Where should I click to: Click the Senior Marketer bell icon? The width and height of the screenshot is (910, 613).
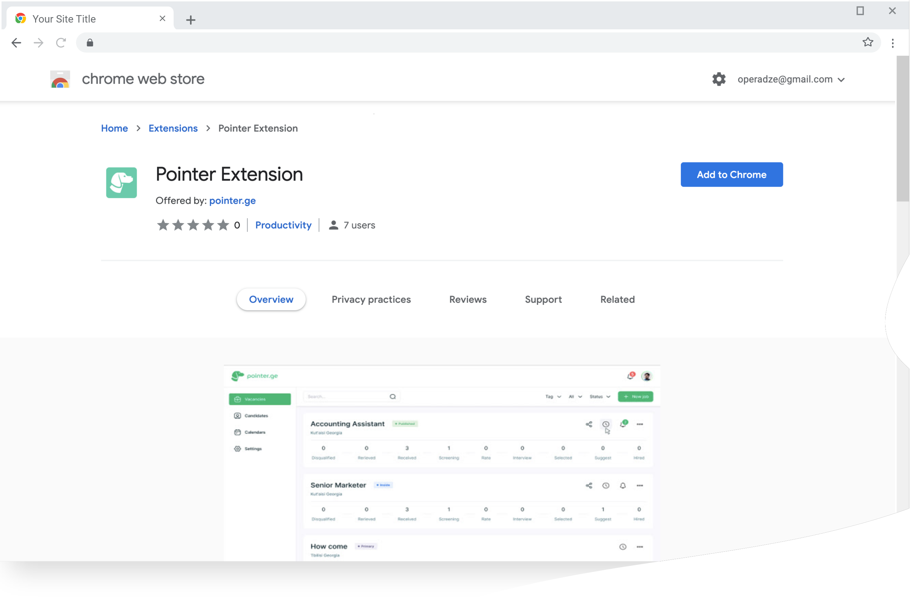coord(623,486)
